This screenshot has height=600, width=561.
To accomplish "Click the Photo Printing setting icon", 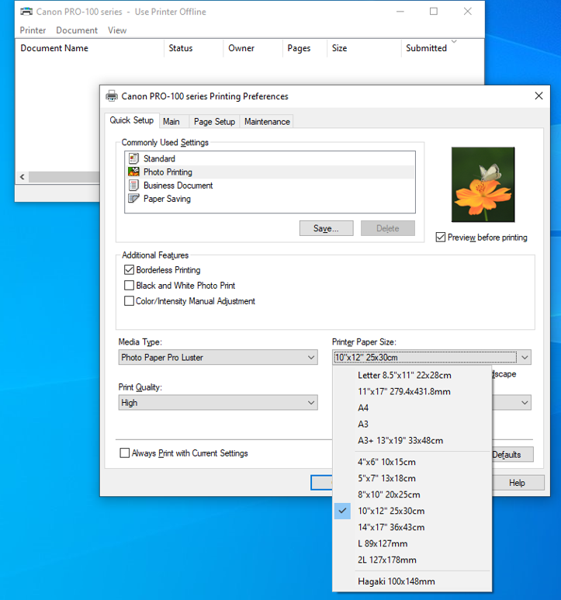I will (x=133, y=172).
